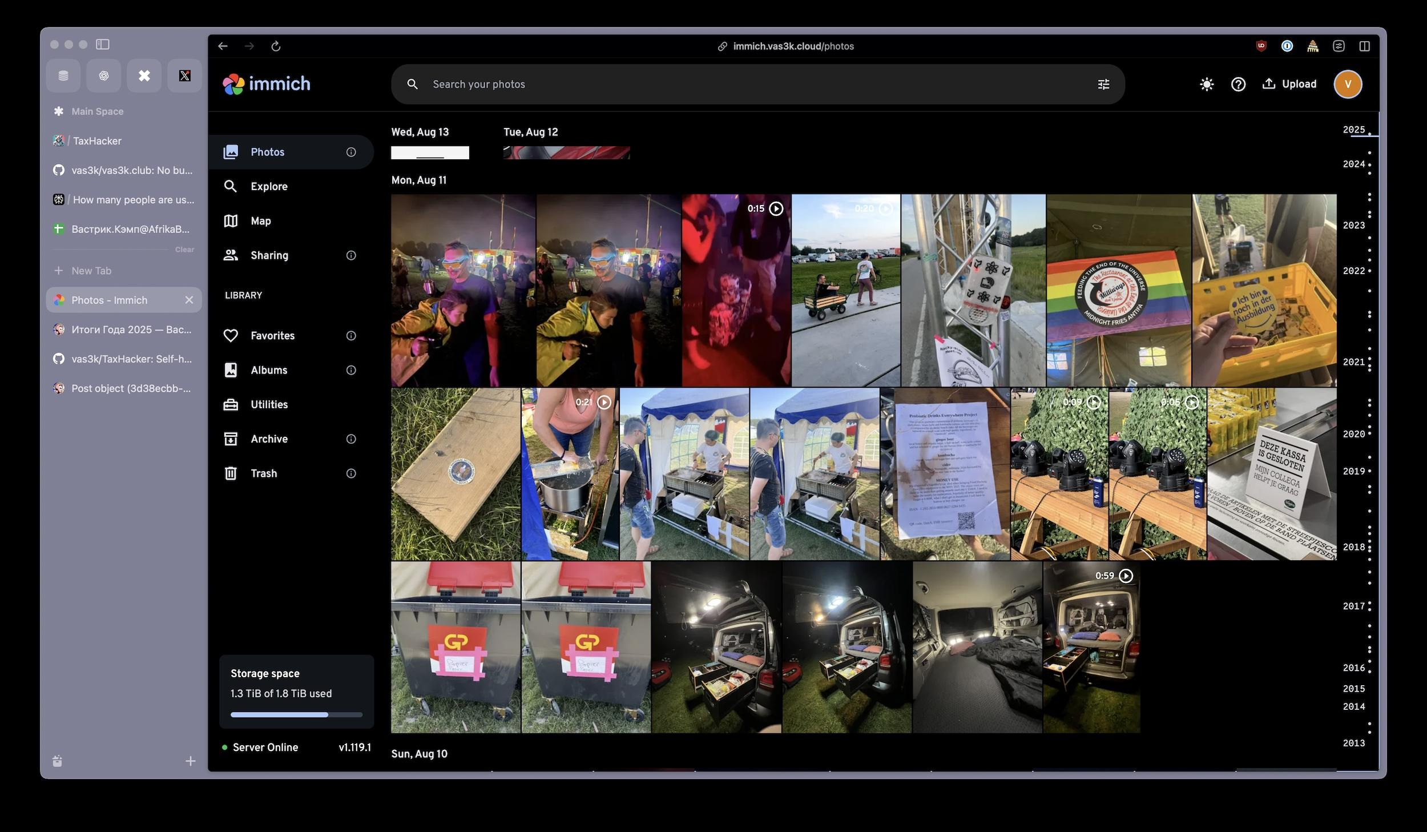The image size is (1427, 832).
Task: Open the Map view in sidebar
Action: point(260,221)
